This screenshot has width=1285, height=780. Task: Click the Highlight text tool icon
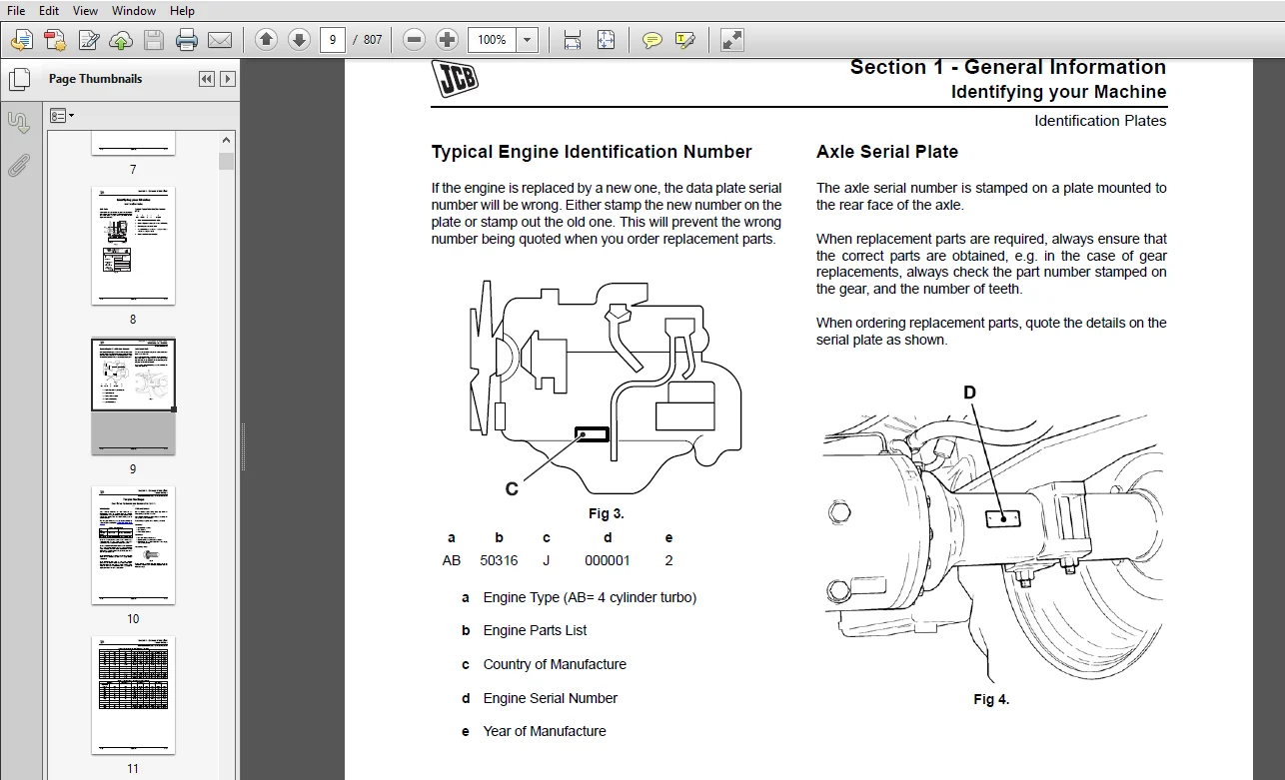click(x=685, y=40)
